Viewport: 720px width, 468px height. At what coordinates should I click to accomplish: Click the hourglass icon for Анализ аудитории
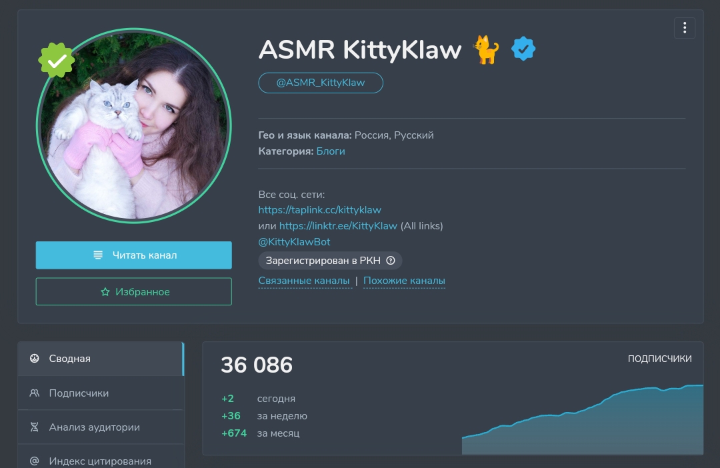coord(35,427)
